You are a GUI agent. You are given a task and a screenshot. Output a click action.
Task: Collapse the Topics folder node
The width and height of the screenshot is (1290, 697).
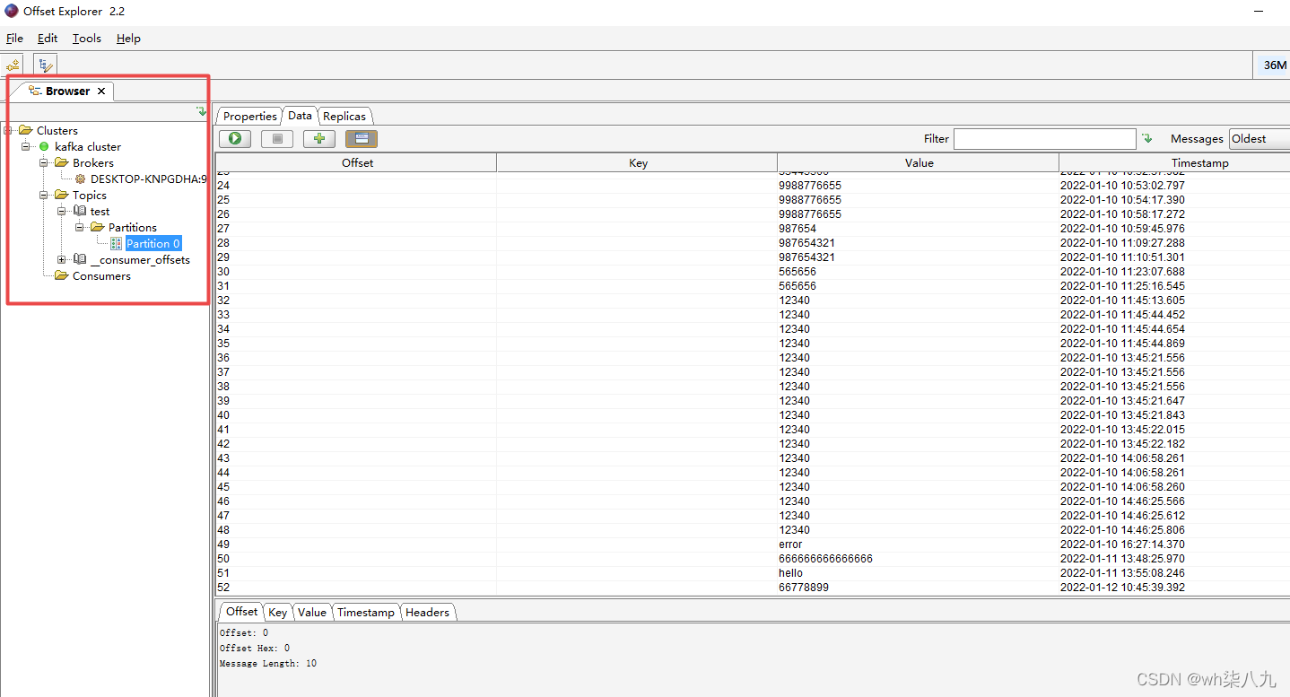coord(44,195)
